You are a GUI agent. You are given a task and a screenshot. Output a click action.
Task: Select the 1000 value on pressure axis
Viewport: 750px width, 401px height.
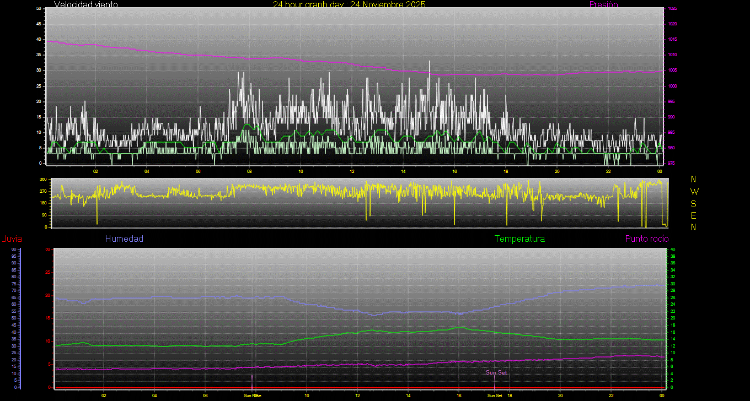click(672, 86)
